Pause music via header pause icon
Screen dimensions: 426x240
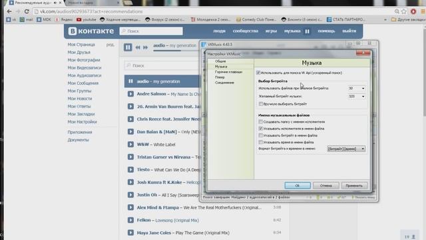click(307, 31)
